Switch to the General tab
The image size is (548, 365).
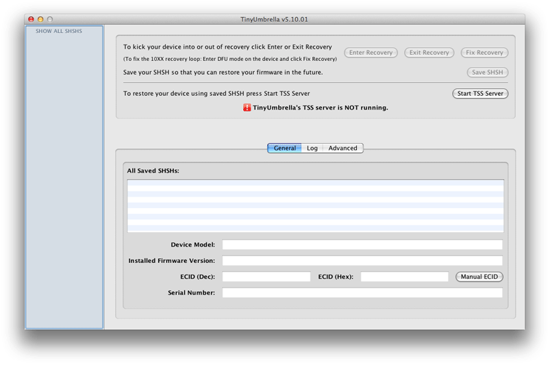pos(284,148)
